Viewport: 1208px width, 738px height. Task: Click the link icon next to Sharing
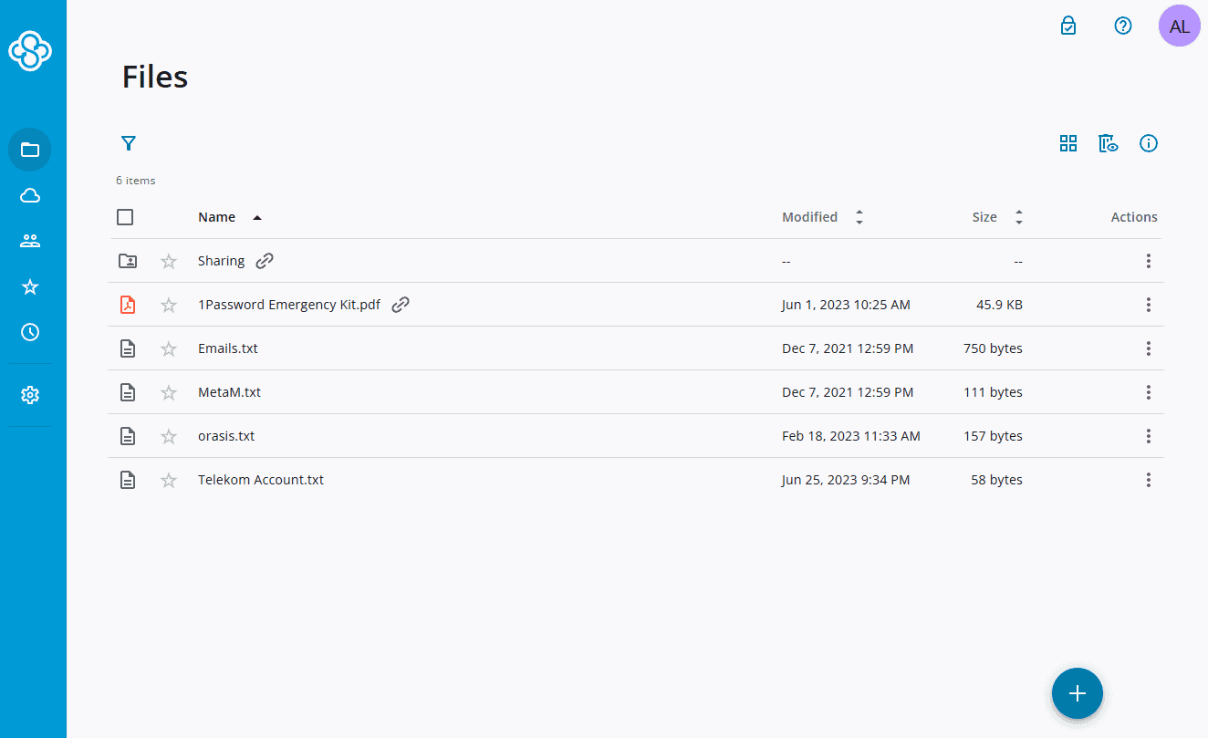(x=265, y=261)
